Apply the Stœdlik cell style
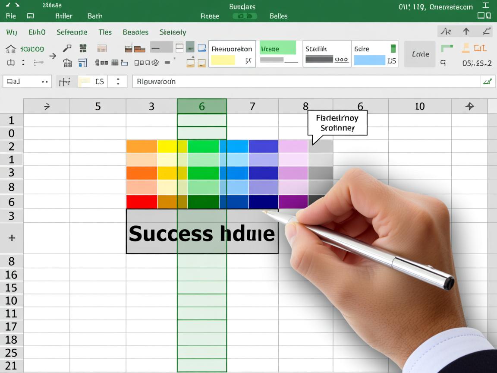This screenshot has width=497, height=373. click(x=327, y=54)
